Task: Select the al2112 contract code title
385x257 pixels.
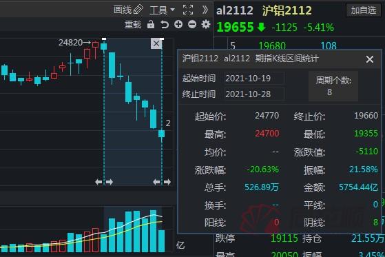Action: pyautogui.click(x=234, y=10)
